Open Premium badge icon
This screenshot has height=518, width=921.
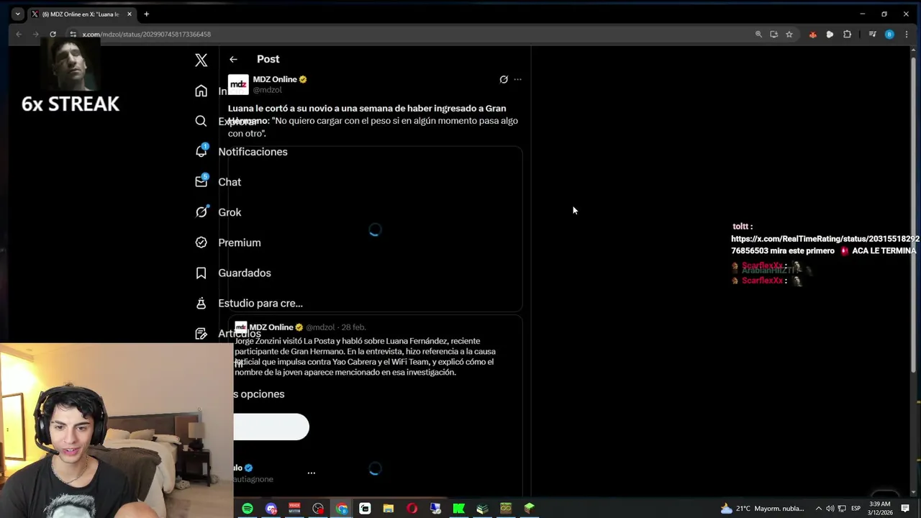(201, 242)
